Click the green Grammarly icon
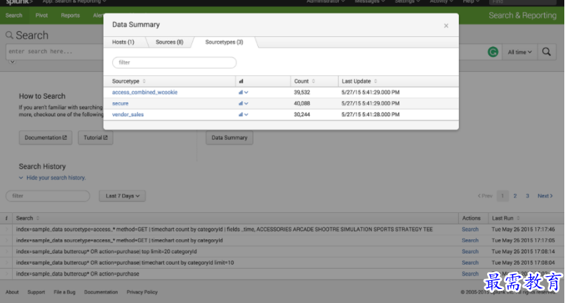 (x=493, y=52)
